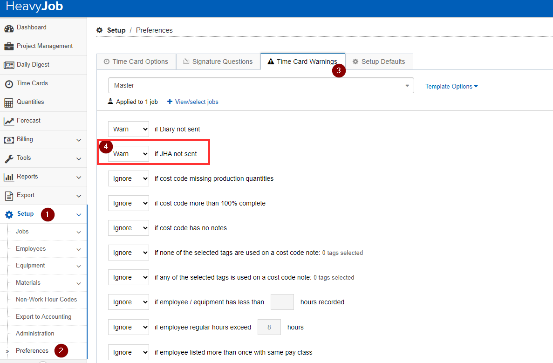This screenshot has height=363, width=553.
Task: Expand the Materials submenu chevron
Action: point(79,283)
